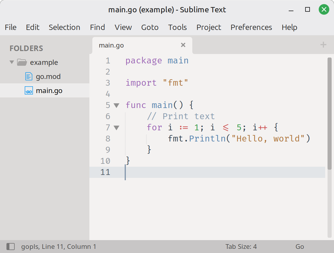Open the Tools menu
The width and height of the screenshot is (334, 253).
click(x=178, y=27)
